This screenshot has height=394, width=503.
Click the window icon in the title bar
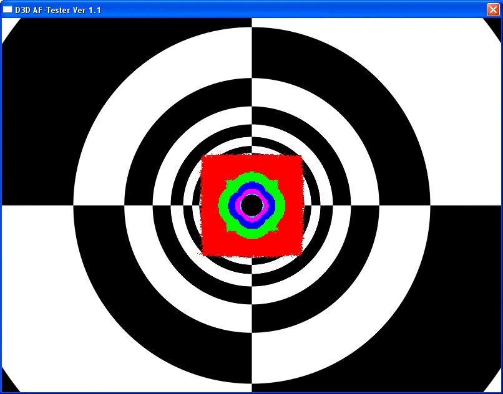pos(7,9)
